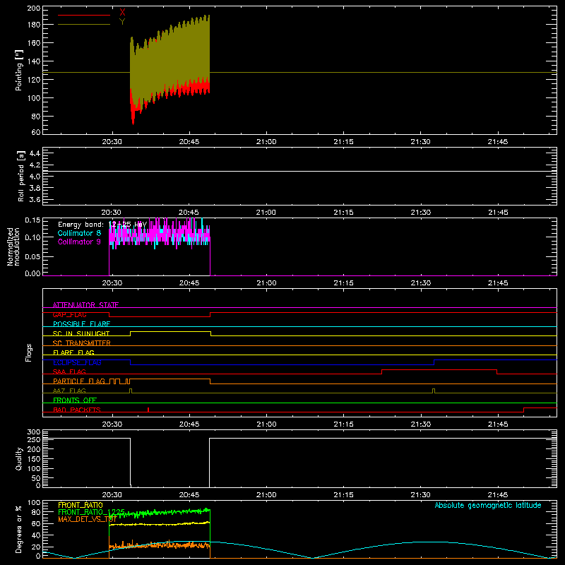565x565 pixels.
Task: Click the "ATTENUATOR_STATE" flag label
Action: (x=85, y=305)
